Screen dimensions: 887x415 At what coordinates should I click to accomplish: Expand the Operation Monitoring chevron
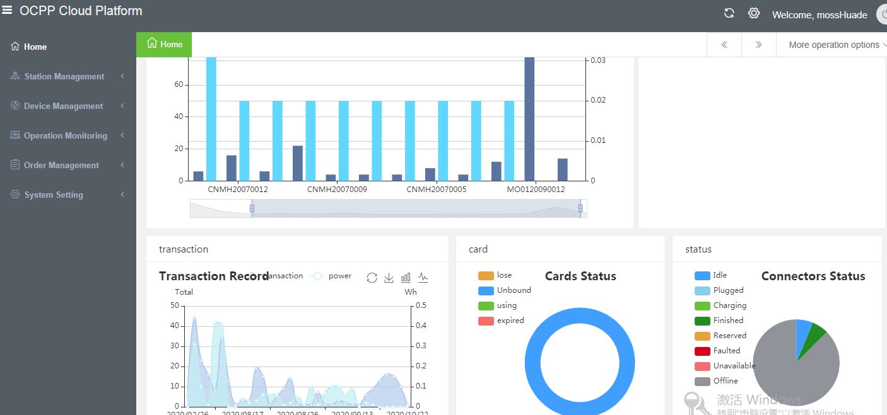122,135
